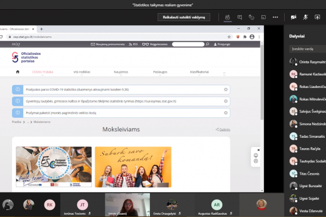Select participant Orinta Rasymaitė
Viewport: 326px width, 217px height.
click(x=308, y=62)
